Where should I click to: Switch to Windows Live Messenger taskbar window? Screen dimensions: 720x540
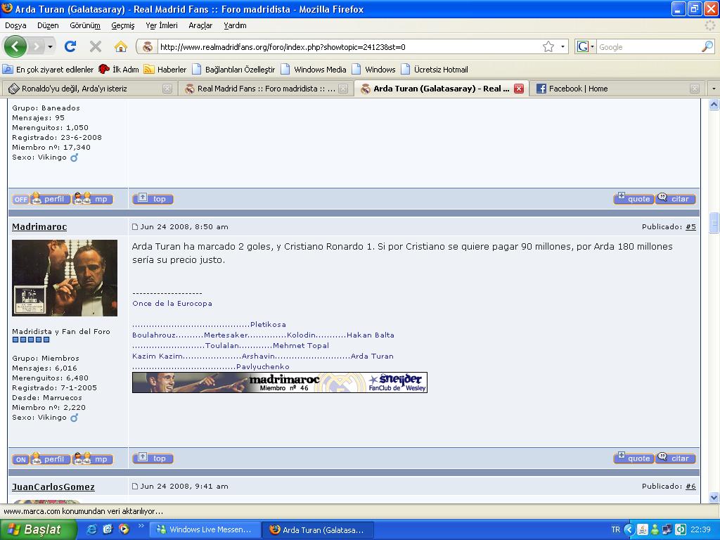click(x=205, y=530)
